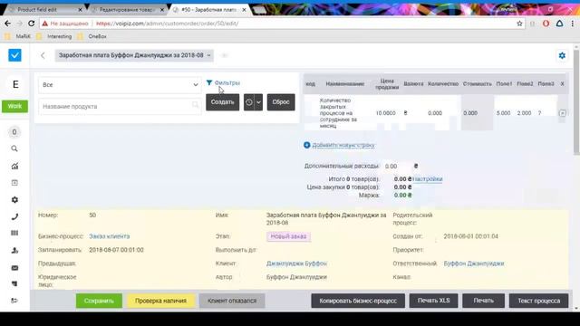Expand the order title dropdown

tap(134, 55)
